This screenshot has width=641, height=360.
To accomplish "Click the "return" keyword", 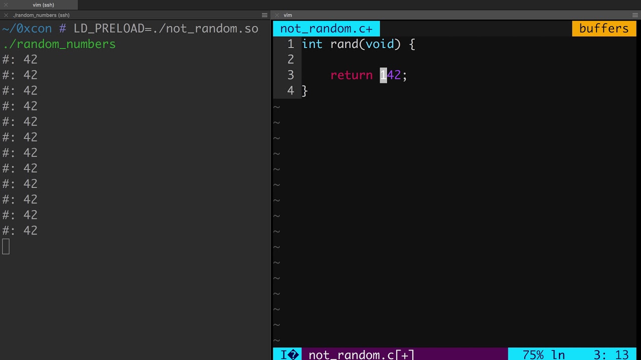I will point(351,75).
